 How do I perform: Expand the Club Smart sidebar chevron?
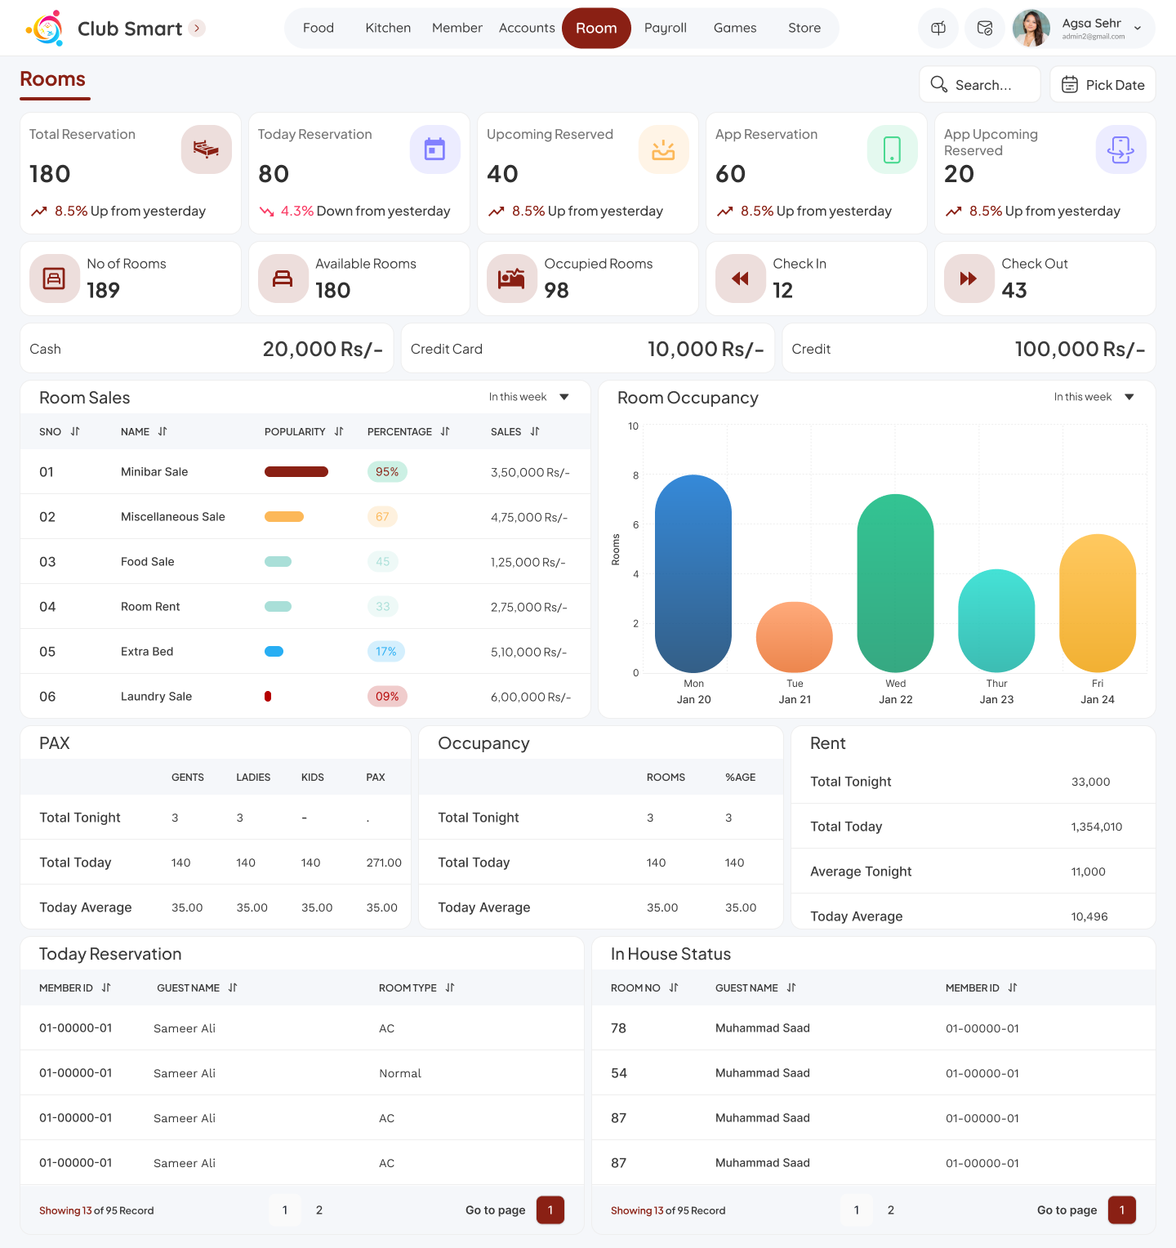tap(197, 29)
